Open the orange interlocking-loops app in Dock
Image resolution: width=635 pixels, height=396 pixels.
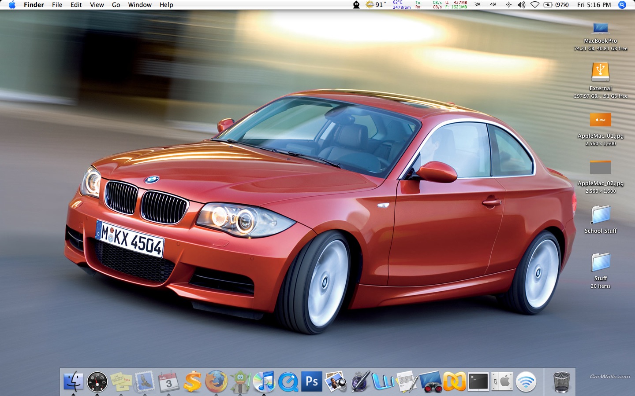(x=455, y=381)
